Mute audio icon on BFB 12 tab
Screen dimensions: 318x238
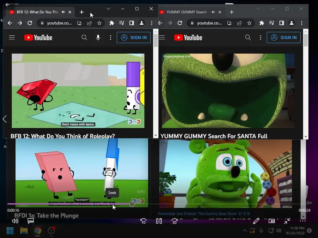click(x=63, y=12)
